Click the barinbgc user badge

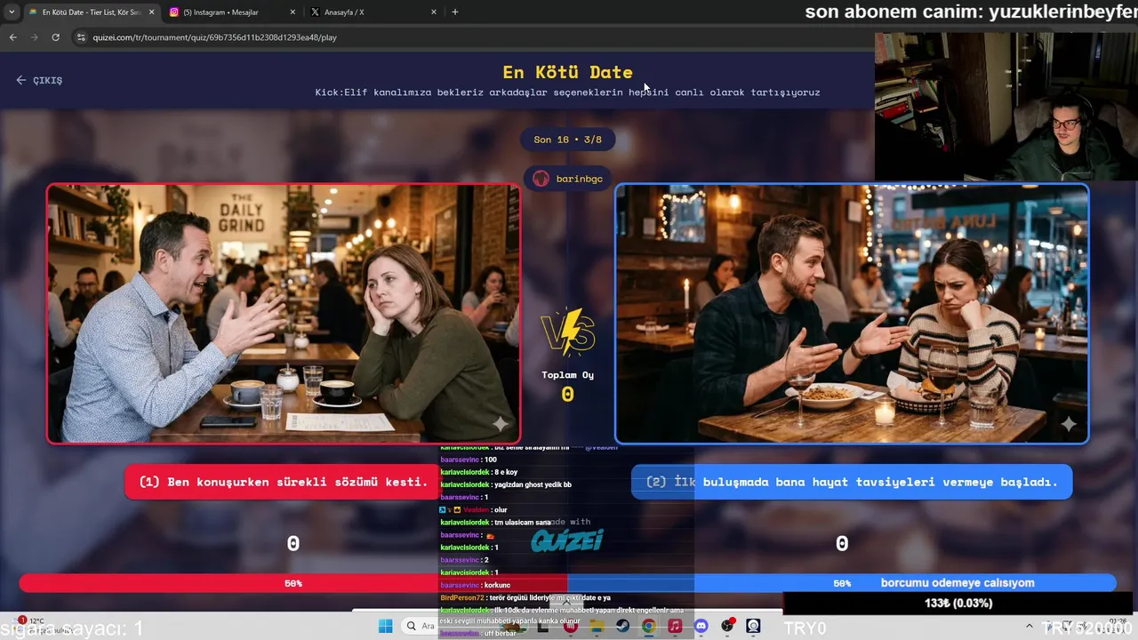(x=567, y=179)
